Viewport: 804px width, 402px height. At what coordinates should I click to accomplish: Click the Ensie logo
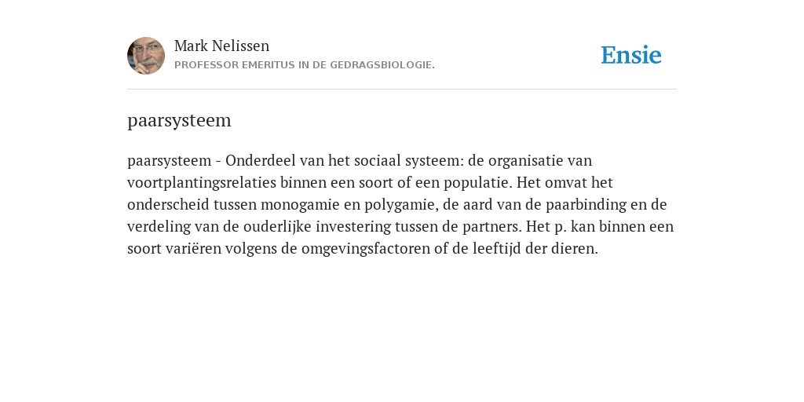pos(631,55)
